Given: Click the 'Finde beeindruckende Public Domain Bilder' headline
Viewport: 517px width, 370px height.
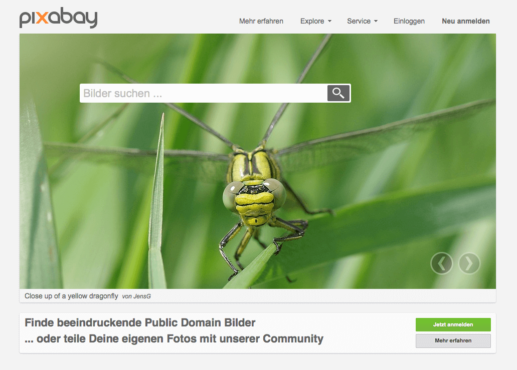Looking at the screenshot, I should click(x=140, y=322).
